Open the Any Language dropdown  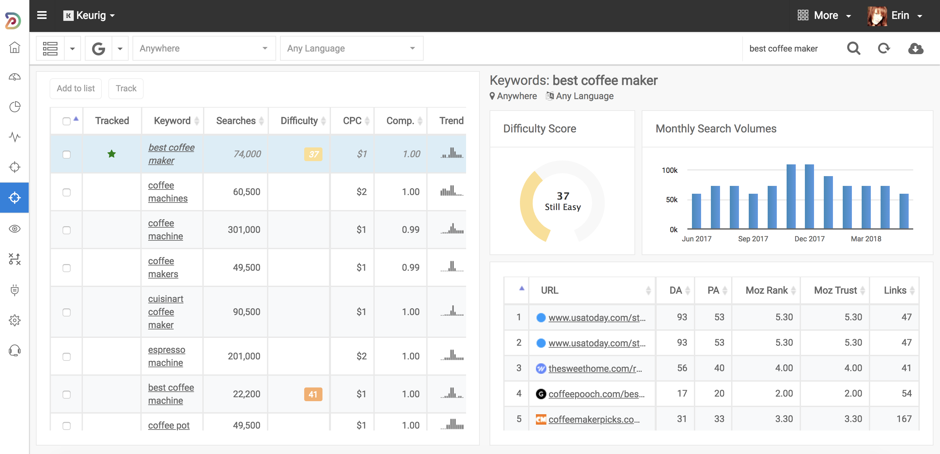351,48
